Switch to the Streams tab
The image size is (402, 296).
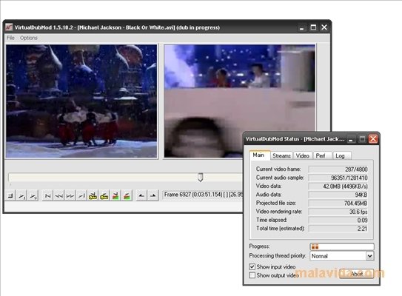point(281,156)
